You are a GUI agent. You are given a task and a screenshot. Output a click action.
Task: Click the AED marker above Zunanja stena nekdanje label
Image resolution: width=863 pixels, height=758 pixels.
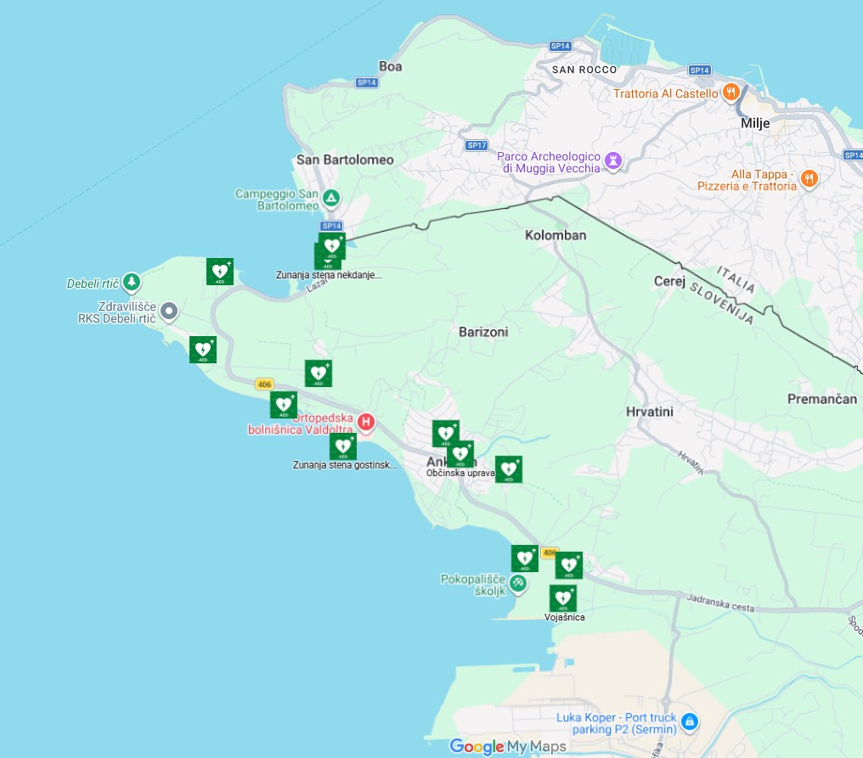point(332,246)
